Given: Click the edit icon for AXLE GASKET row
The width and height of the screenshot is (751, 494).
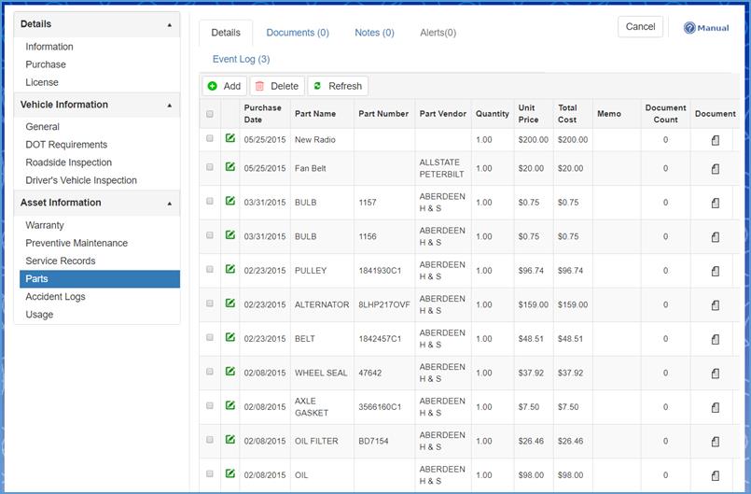Looking at the screenshot, I should point(229,406).
